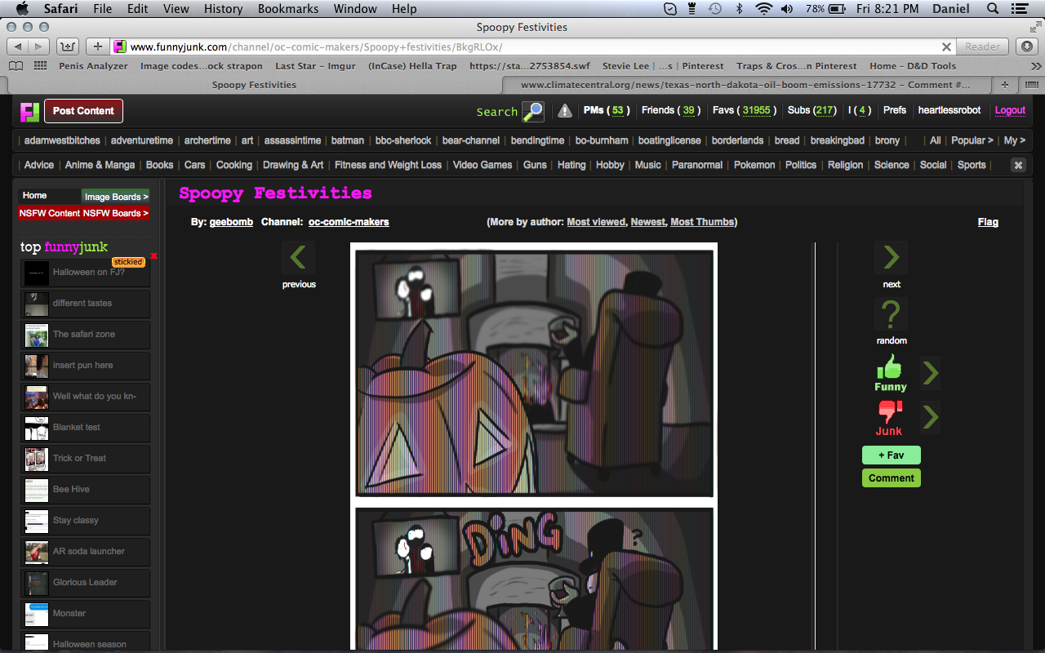Click the magnifying glass search icon
Screen dimensions: 1045x653
click(533, 111)
